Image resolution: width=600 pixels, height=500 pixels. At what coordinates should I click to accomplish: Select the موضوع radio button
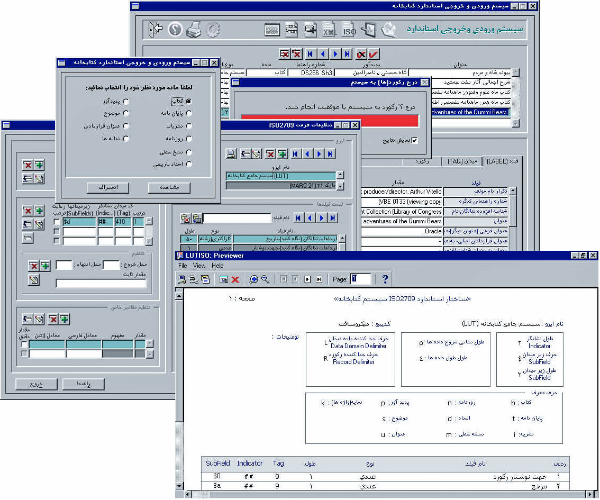click(x=126, y=113)
